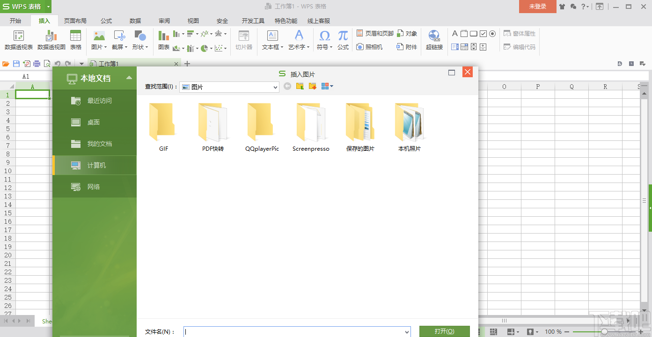652x337 pixels.
Task: Go up one folder level in the dialog
Action: click(300, 86)
